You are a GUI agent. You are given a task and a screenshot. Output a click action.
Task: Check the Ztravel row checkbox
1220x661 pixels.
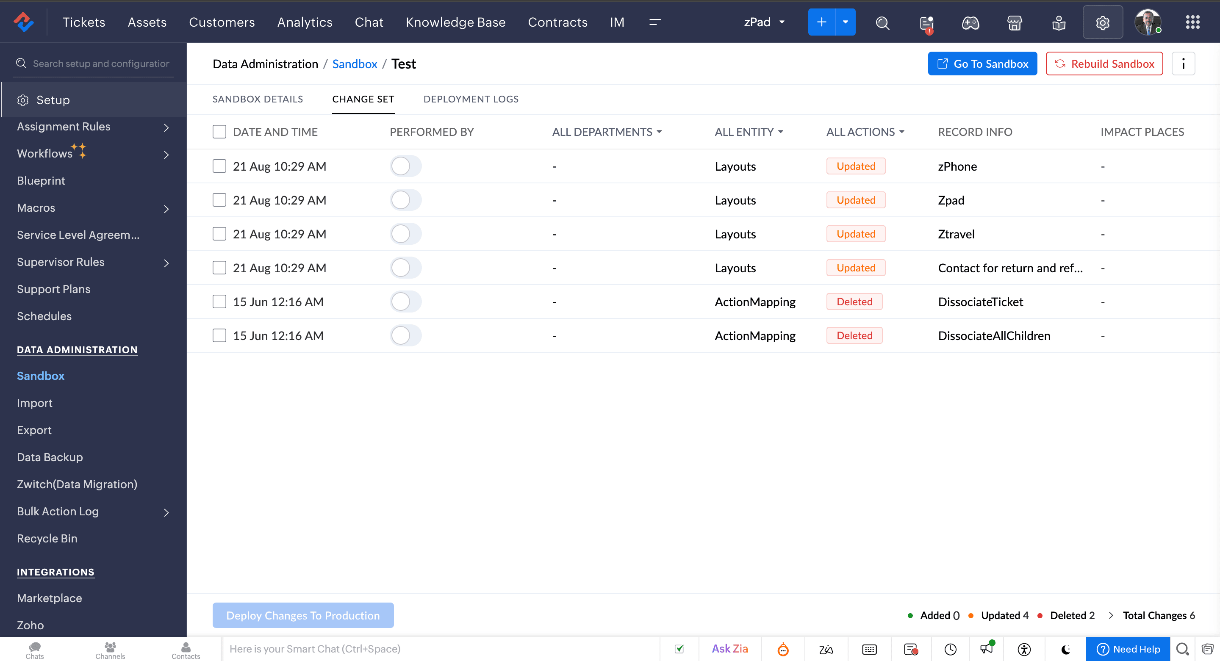coord(219,233)
